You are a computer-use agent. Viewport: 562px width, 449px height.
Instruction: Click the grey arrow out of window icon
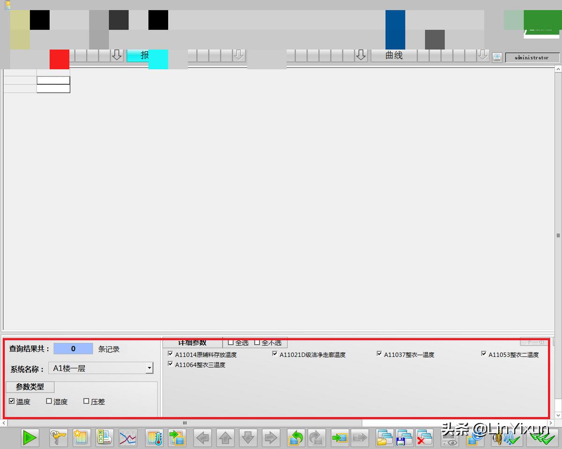coord(360,438)
